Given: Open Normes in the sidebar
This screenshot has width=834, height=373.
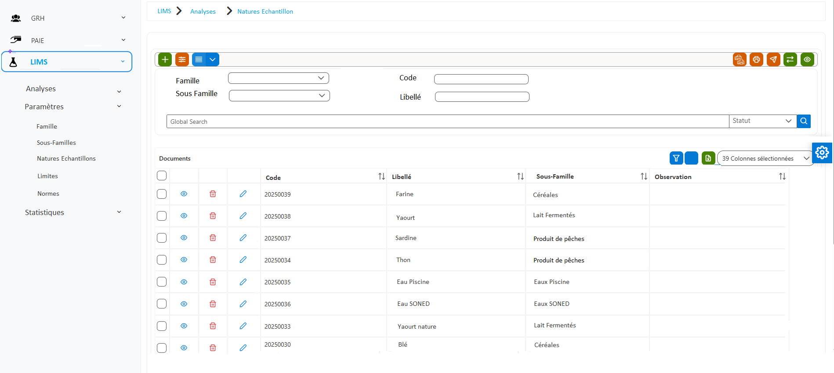Looking at the screenshot, I should click(48, 194).
